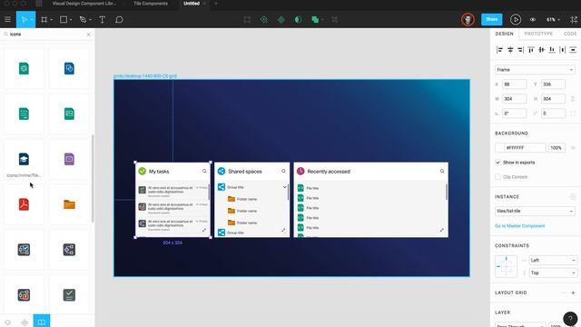Click expand arrow in Recently accessed tile
The image size is (581, 327).
point(442,230)
